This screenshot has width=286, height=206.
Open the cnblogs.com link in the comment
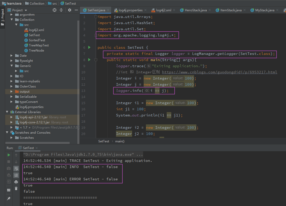click(x=219, y=72)
